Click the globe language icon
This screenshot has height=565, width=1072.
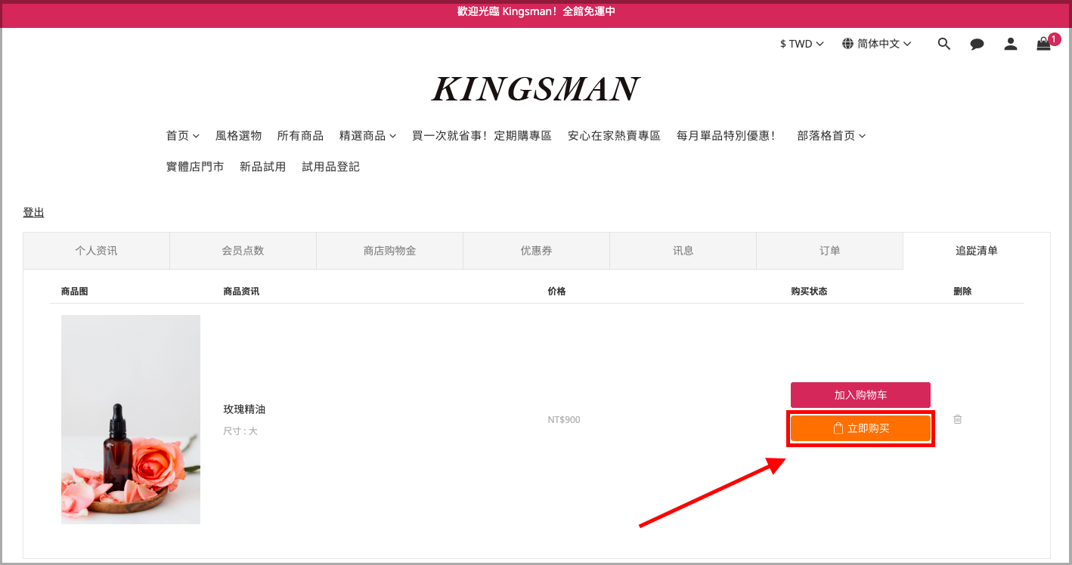click(847, 44)
